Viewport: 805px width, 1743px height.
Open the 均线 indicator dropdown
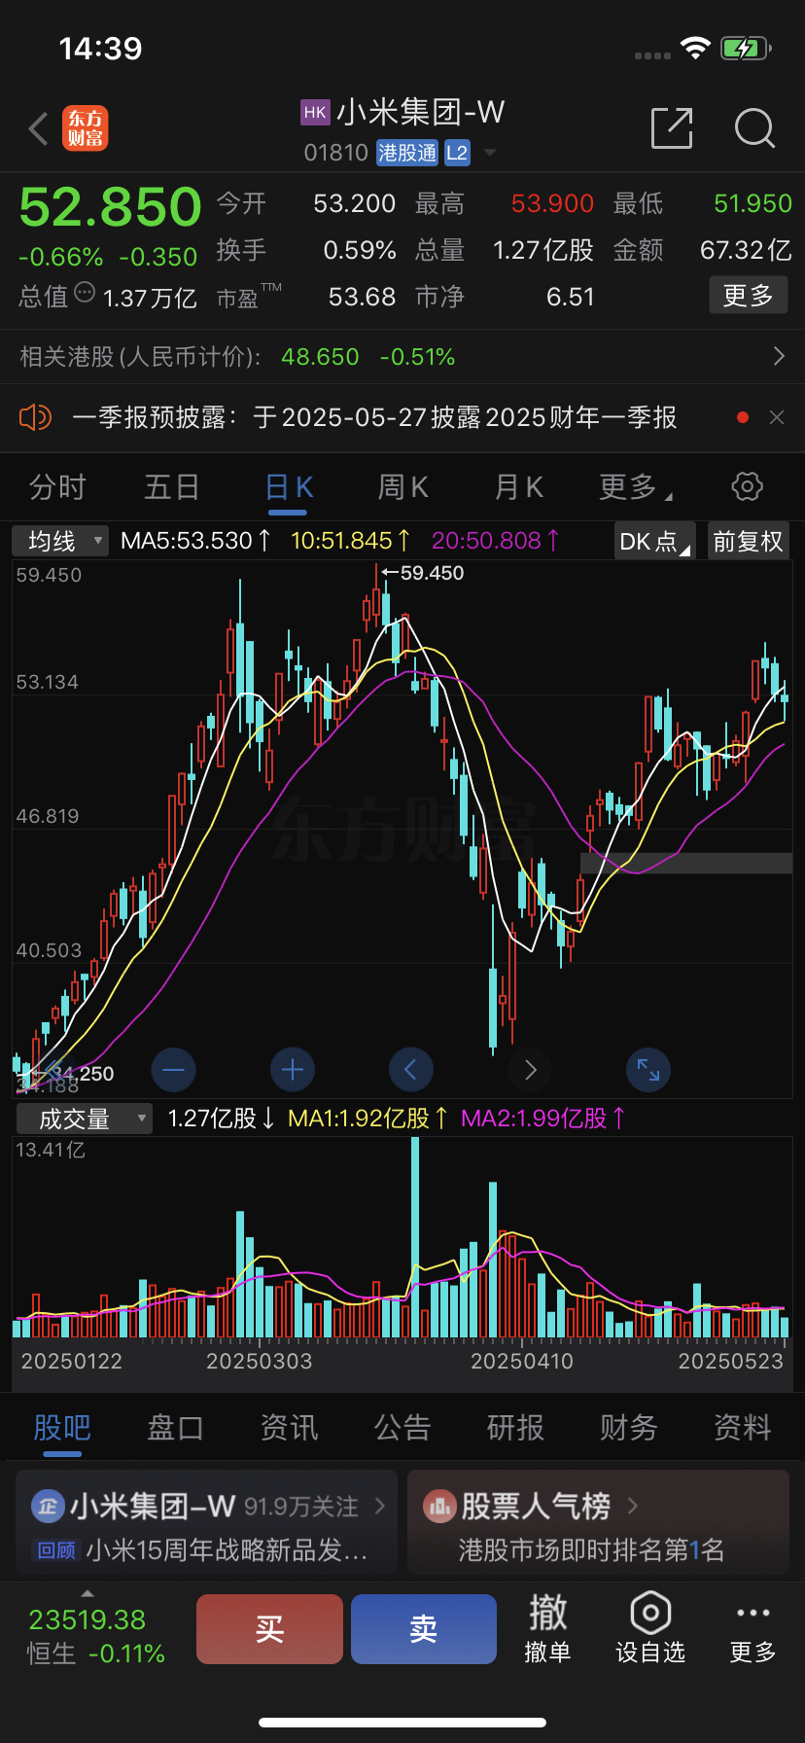coord(60,541)
